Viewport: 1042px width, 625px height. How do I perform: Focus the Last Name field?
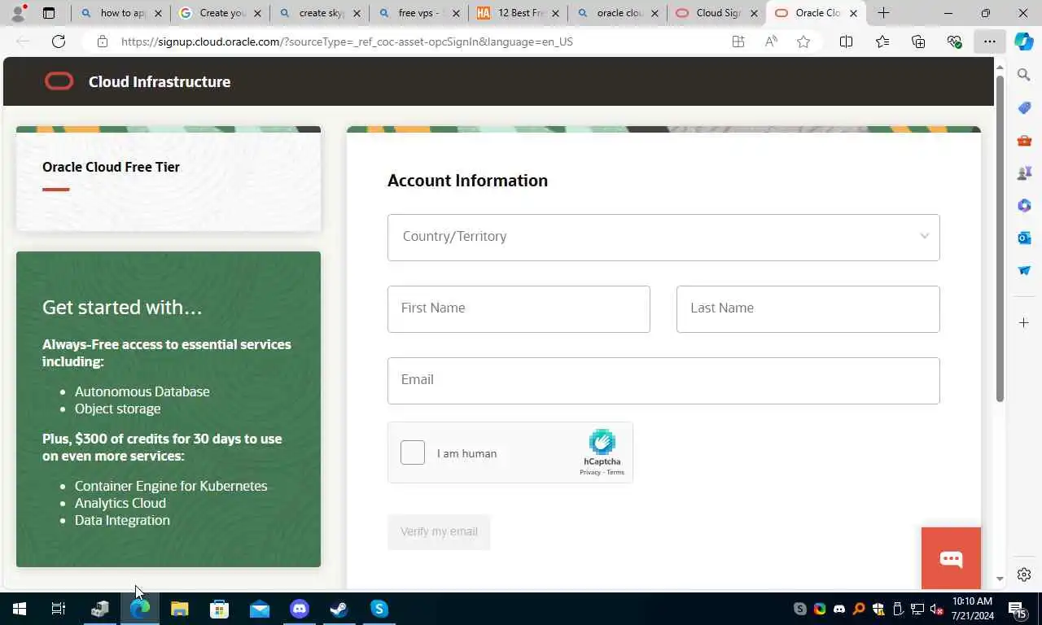[x=808, y=308]
